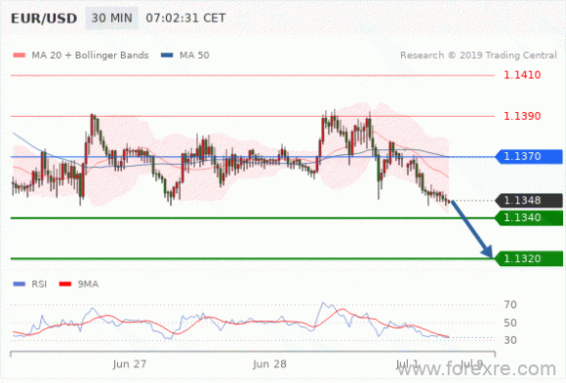
Task: Click the 9MA legend label
Action: (x=88, y=285)
